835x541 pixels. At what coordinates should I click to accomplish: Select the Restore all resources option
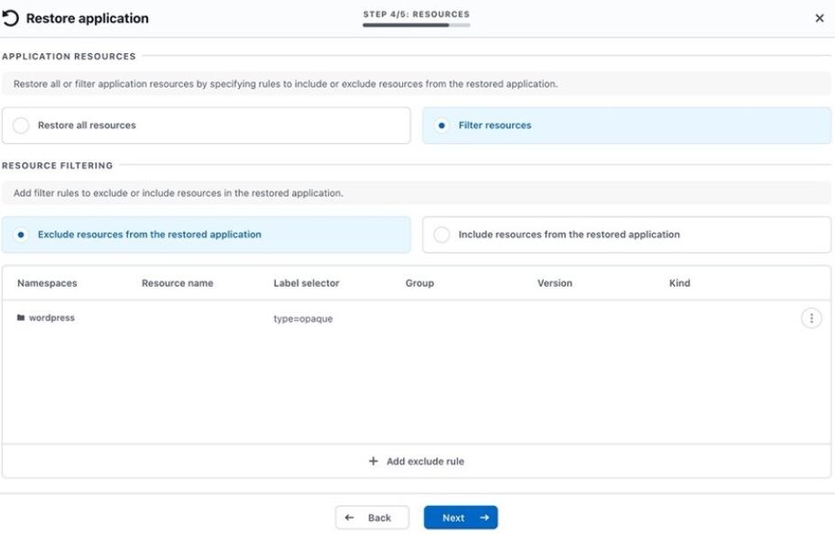[21, 126]
